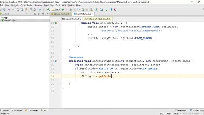Click the onActivityResult() breadcrumb

[x=98, y=19]
